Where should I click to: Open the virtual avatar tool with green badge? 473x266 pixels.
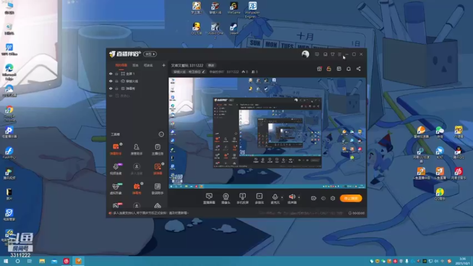(115, 188)
